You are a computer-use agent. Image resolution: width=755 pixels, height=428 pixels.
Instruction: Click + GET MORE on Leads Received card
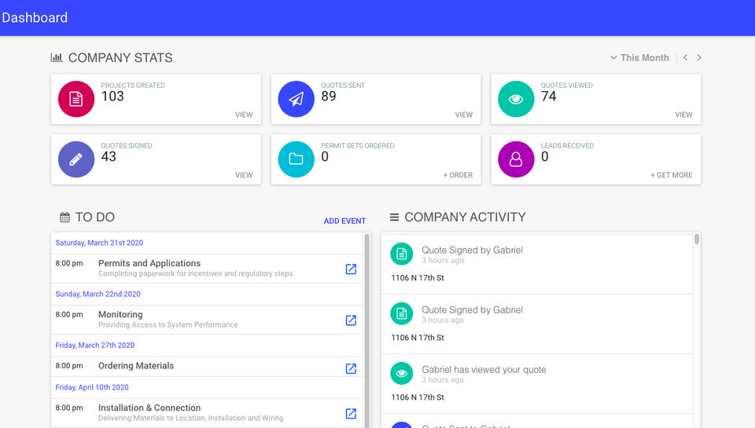pos(672,175)
